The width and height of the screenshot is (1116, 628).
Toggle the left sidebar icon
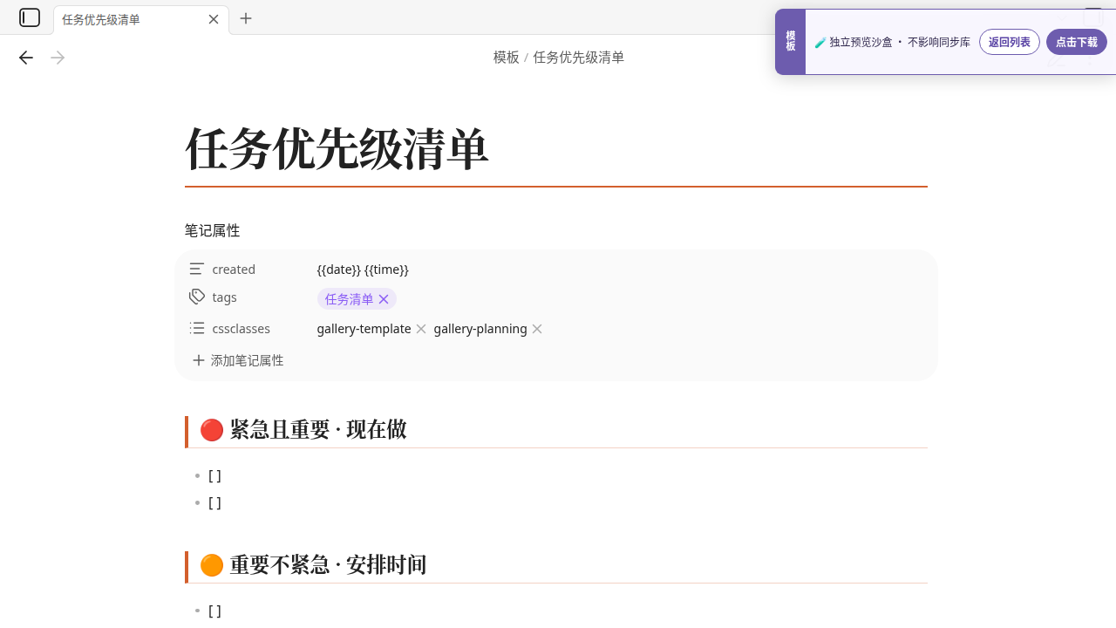(x=30, y=17)
